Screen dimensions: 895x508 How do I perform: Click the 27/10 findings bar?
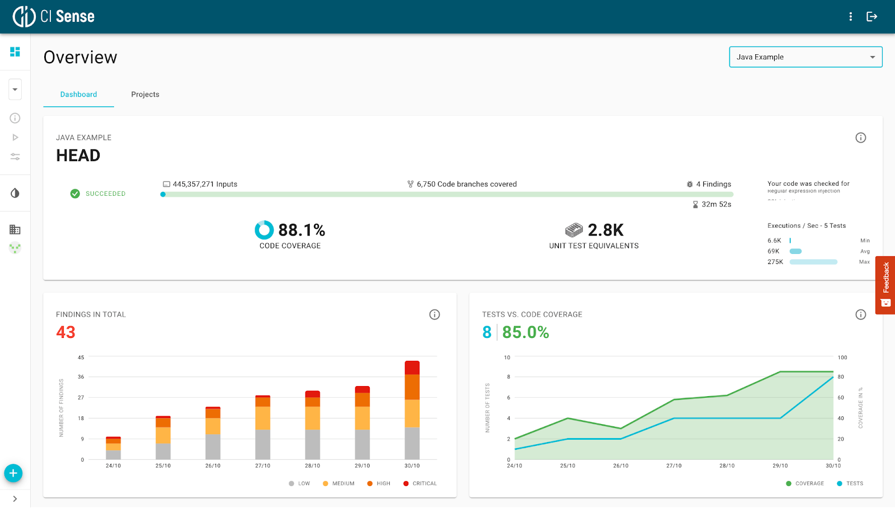[x=263, y=427]
